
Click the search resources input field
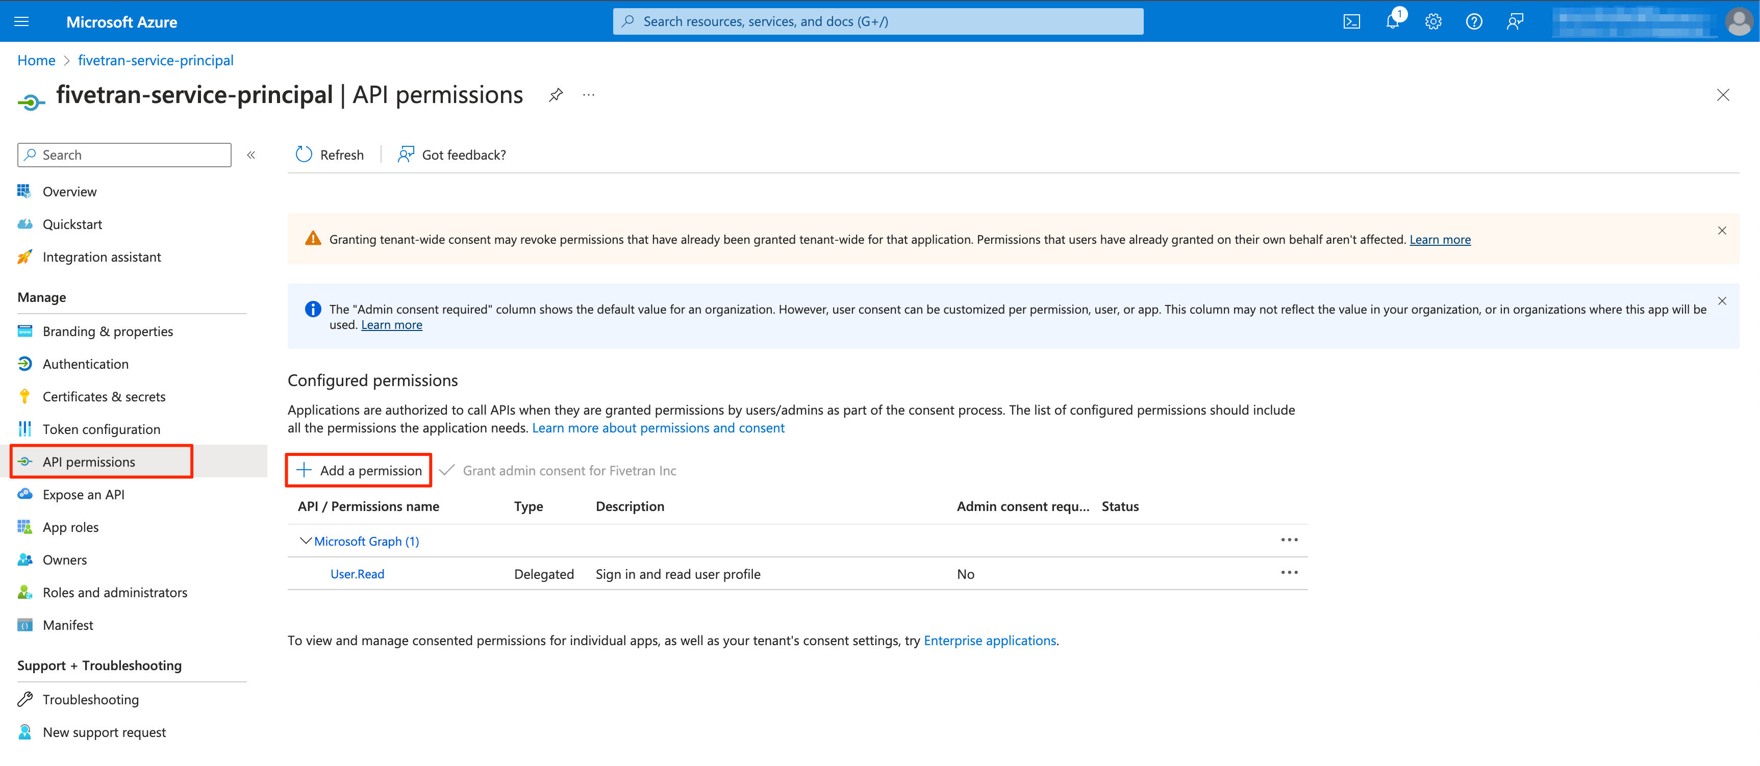[879, 20]
